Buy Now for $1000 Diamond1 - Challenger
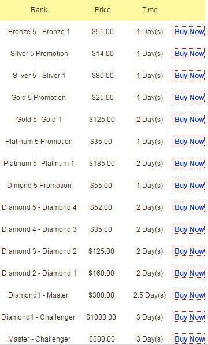 coord(189,317)
